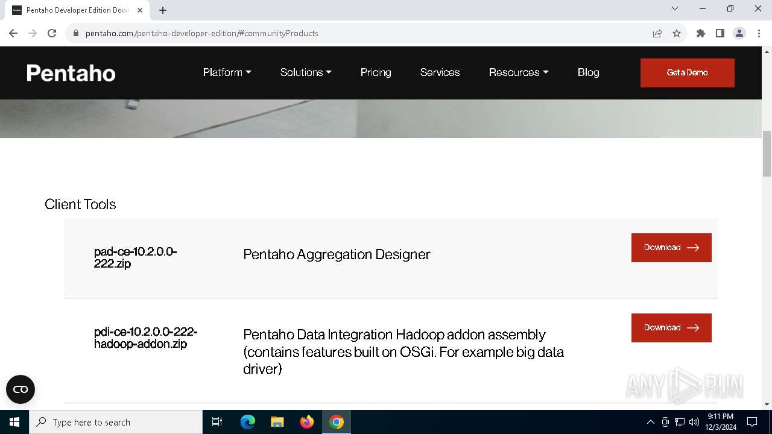The width and height of the screenshot is (772, 434).
Task: Toggle the Chrome side panel
Action: click(x=720, y=33)
